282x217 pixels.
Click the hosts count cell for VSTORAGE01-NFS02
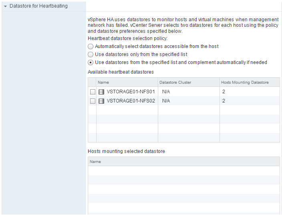tap(224, 101)
